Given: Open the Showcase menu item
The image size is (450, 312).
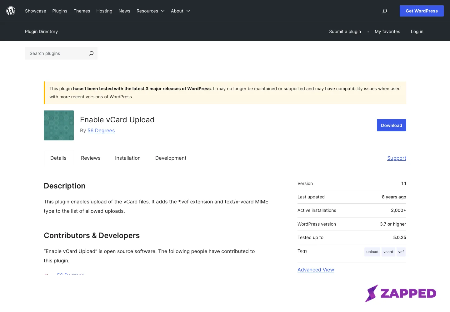Looking at the screenshot, I should [x=36, y=11].
